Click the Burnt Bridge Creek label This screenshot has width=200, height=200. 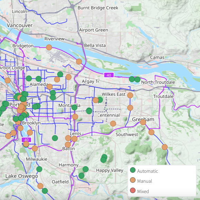click(x=98, y=8)
